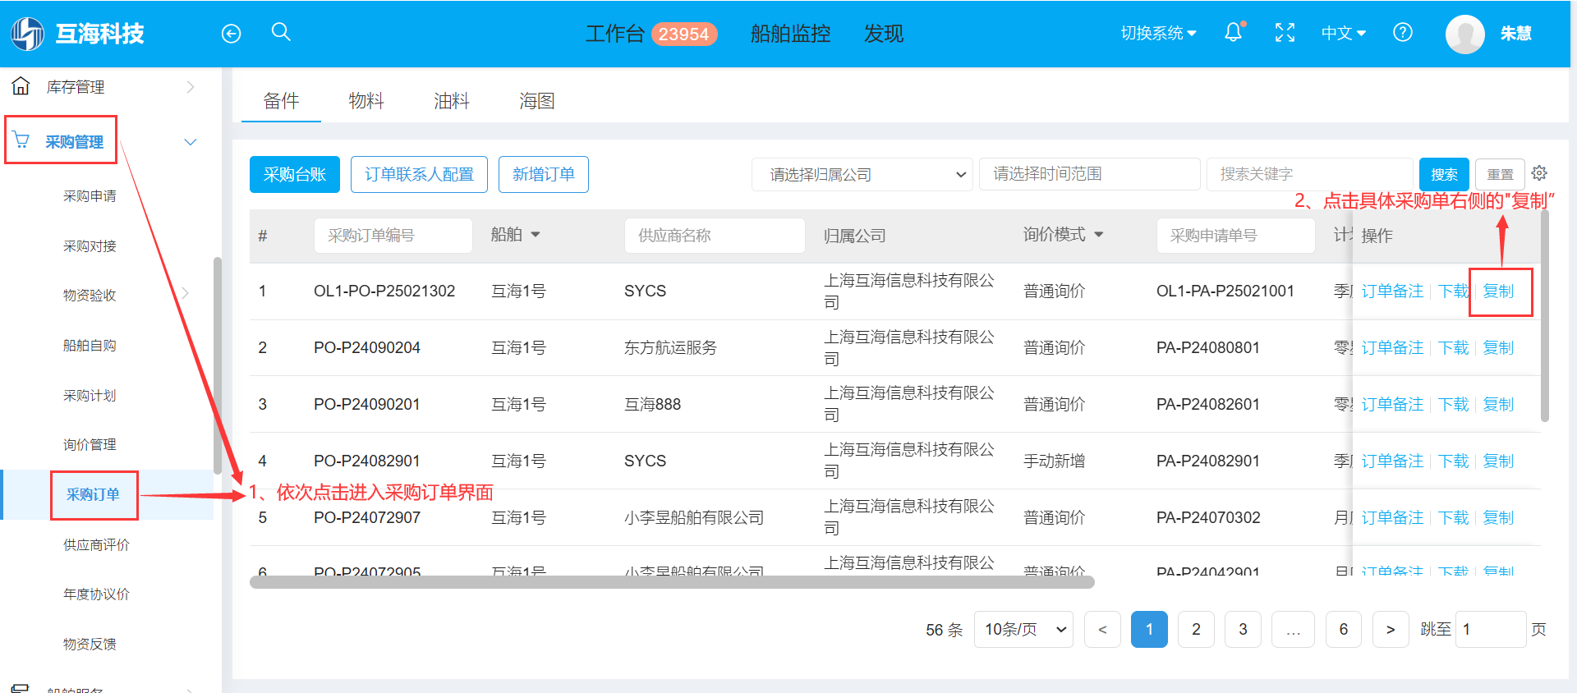Go to page 6 of results

1344,630
